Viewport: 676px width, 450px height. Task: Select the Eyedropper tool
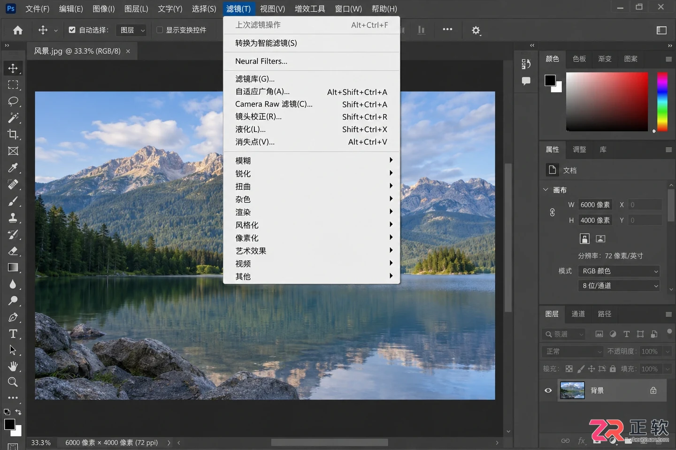[x=13, y=168]
